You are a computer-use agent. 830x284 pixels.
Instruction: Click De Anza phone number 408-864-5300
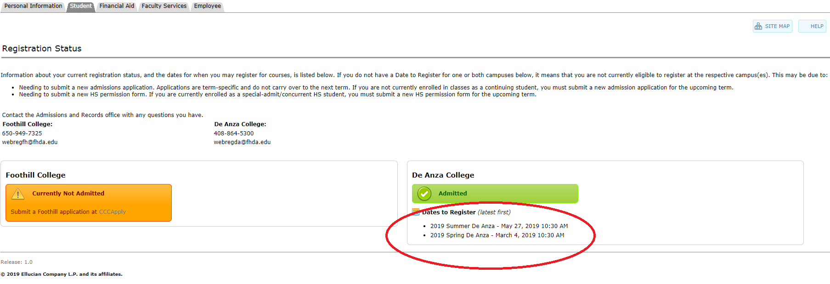pos(233,134)
